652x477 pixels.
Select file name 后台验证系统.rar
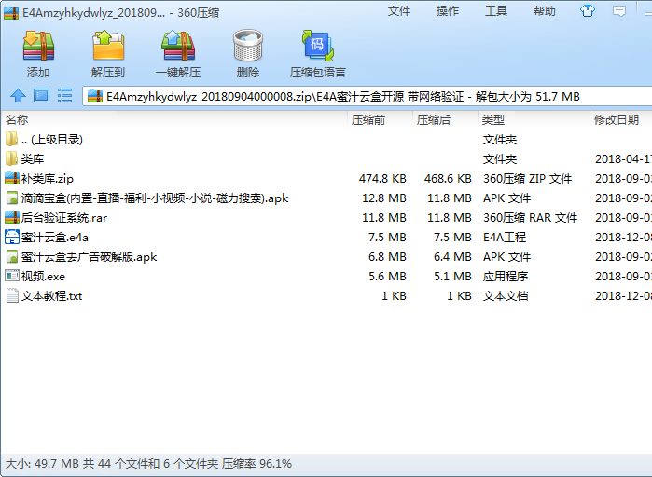(x=64, y=217)
